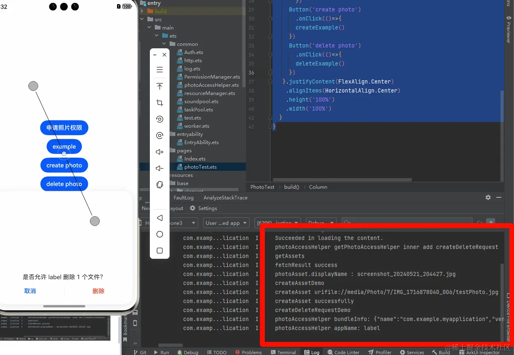Collapse the common folder
The width and height of the screenshot is (514, 355).
point(165,44)
